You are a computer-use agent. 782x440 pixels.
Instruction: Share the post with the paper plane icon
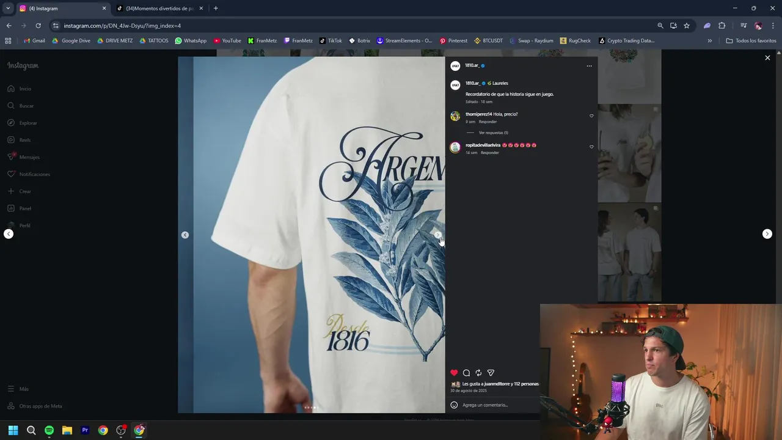[491, 373]
